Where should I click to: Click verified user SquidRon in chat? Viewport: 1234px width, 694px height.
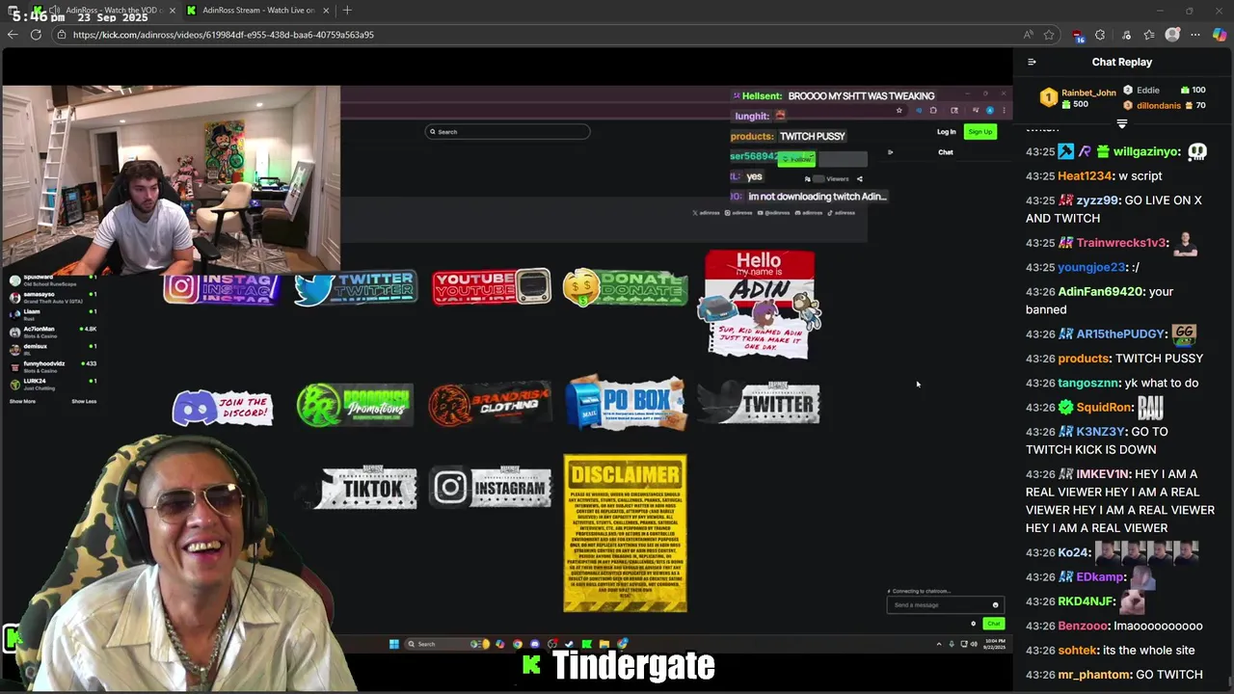click(1104, 408)
